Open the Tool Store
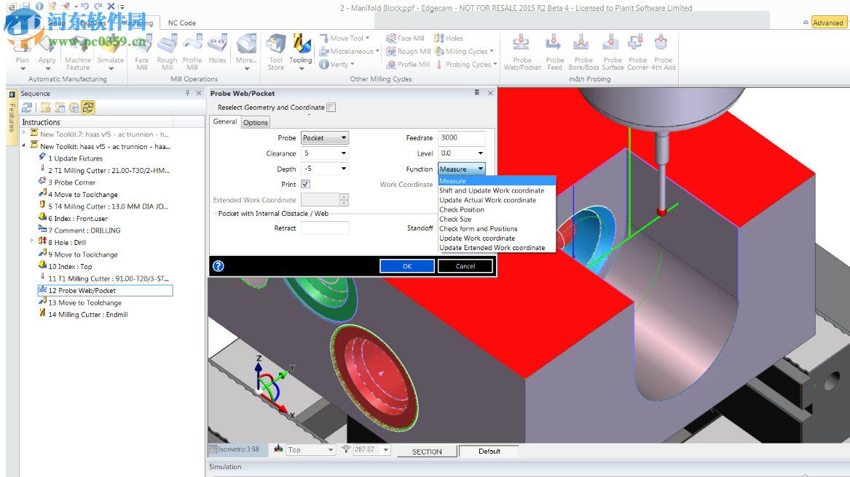 click(x=275, y=52)
